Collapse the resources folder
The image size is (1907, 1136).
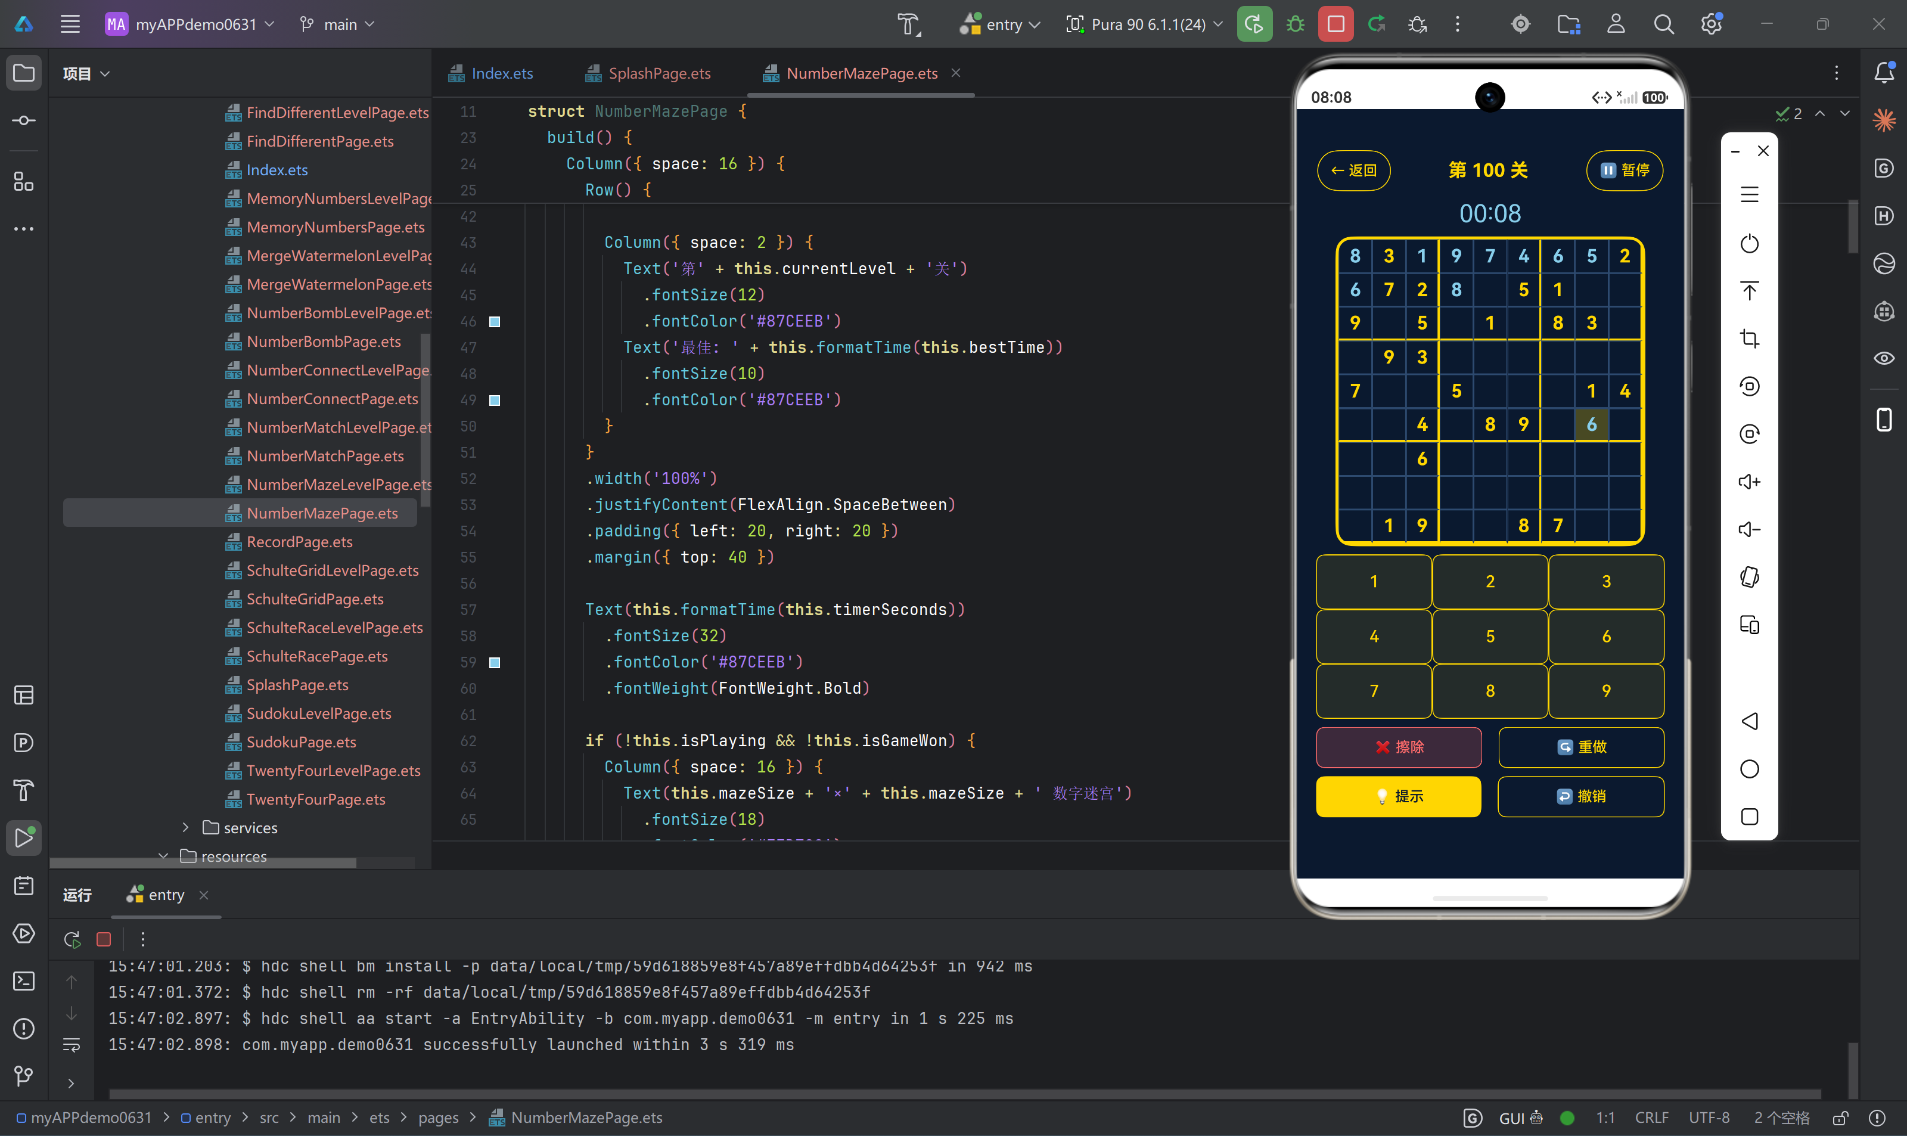click(163, 856)
